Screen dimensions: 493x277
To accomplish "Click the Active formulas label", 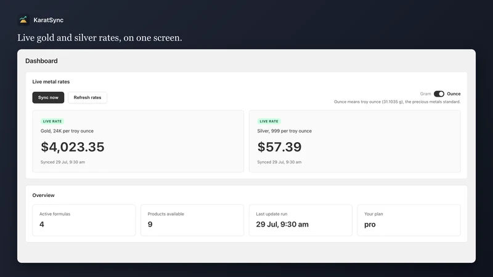I will pyautogui.click(x=55, y=214).
